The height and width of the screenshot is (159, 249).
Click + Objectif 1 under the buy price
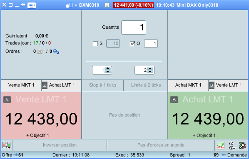[x=204, y=135]
